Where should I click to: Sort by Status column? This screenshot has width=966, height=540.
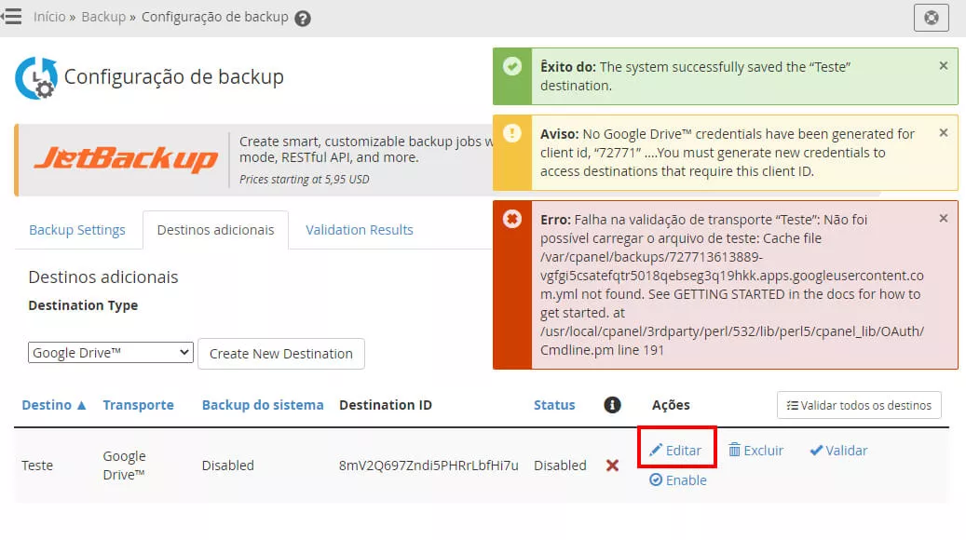[x=554, y=405]
